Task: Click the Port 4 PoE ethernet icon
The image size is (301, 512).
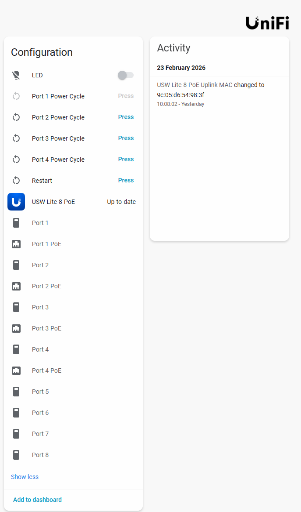Action: pos(16,370)
